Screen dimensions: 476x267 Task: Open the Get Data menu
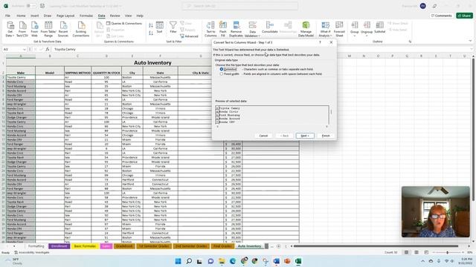point(10,29)
